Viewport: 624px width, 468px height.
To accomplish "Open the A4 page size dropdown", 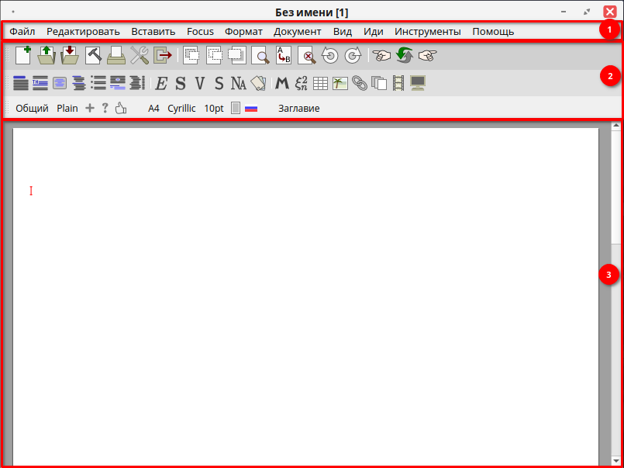I will pos(153,109).
